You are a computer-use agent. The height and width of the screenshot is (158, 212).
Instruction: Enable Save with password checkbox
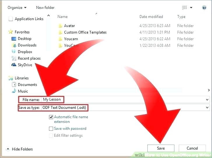pyautogui.click(x=51, y=129)
